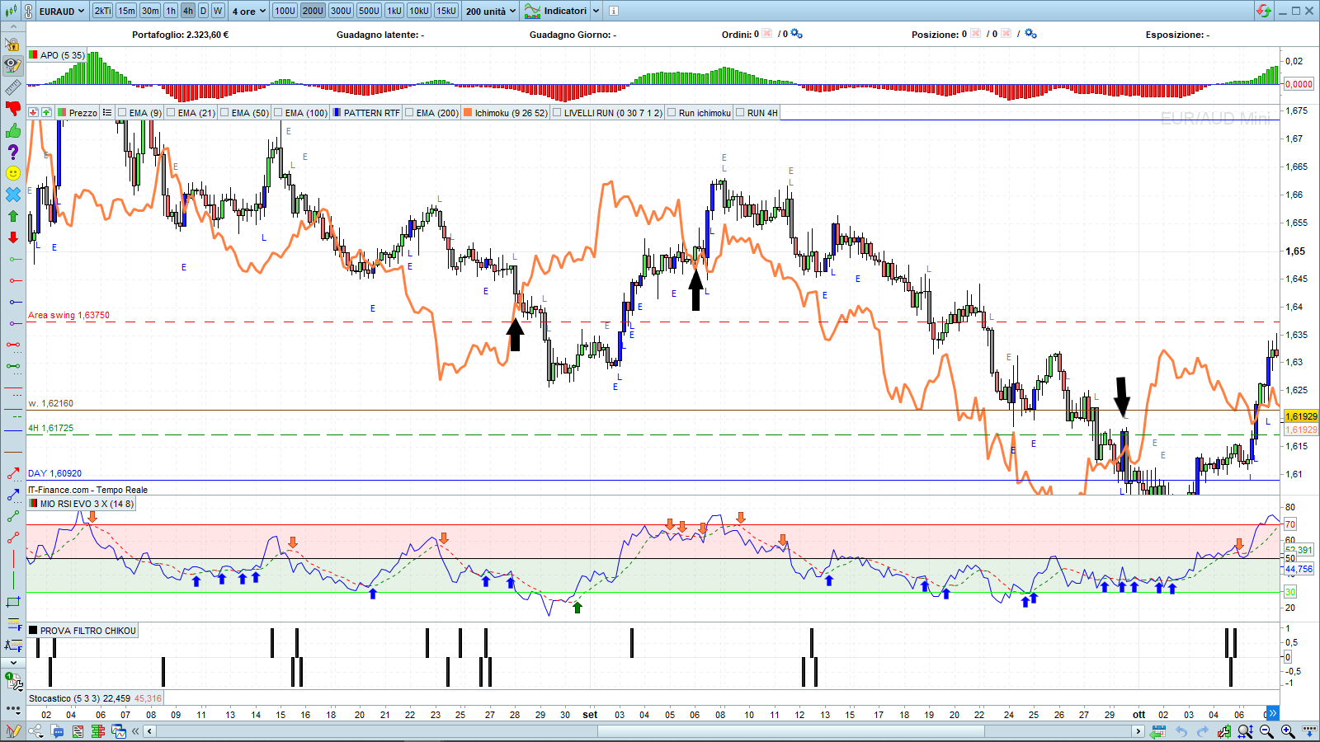
Task: Open the candlestick chart style icon
Action: pyautogui.click(x=12, y=12)
